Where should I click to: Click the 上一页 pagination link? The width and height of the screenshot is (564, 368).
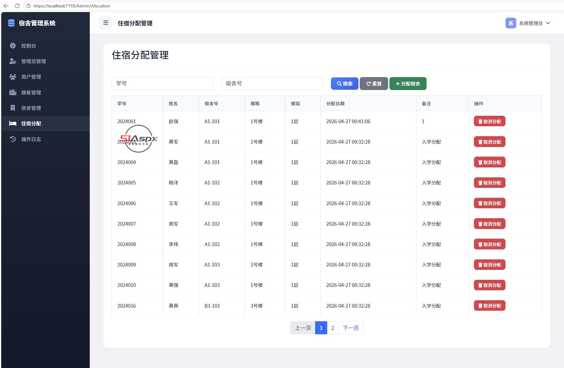(303, 328)
